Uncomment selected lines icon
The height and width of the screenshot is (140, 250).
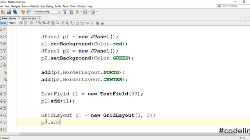[x=102, y=23]
